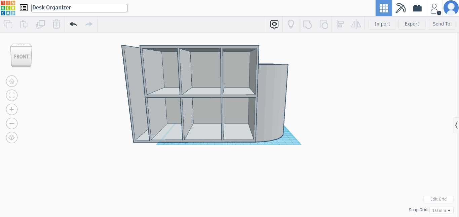
Task: Switch to the Minecraft pickaxe editor
Action: (400, 8)
